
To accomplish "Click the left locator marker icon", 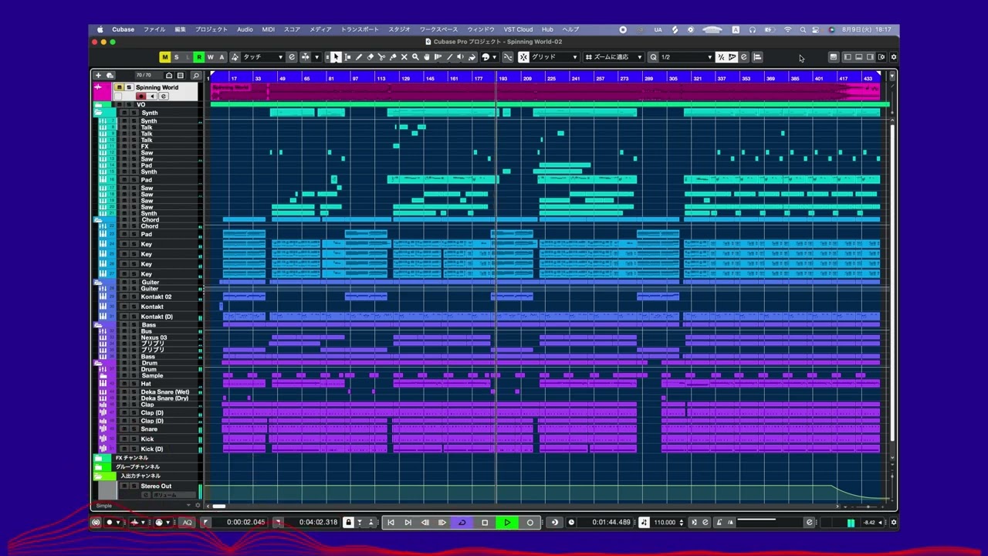I will point(205,523).
